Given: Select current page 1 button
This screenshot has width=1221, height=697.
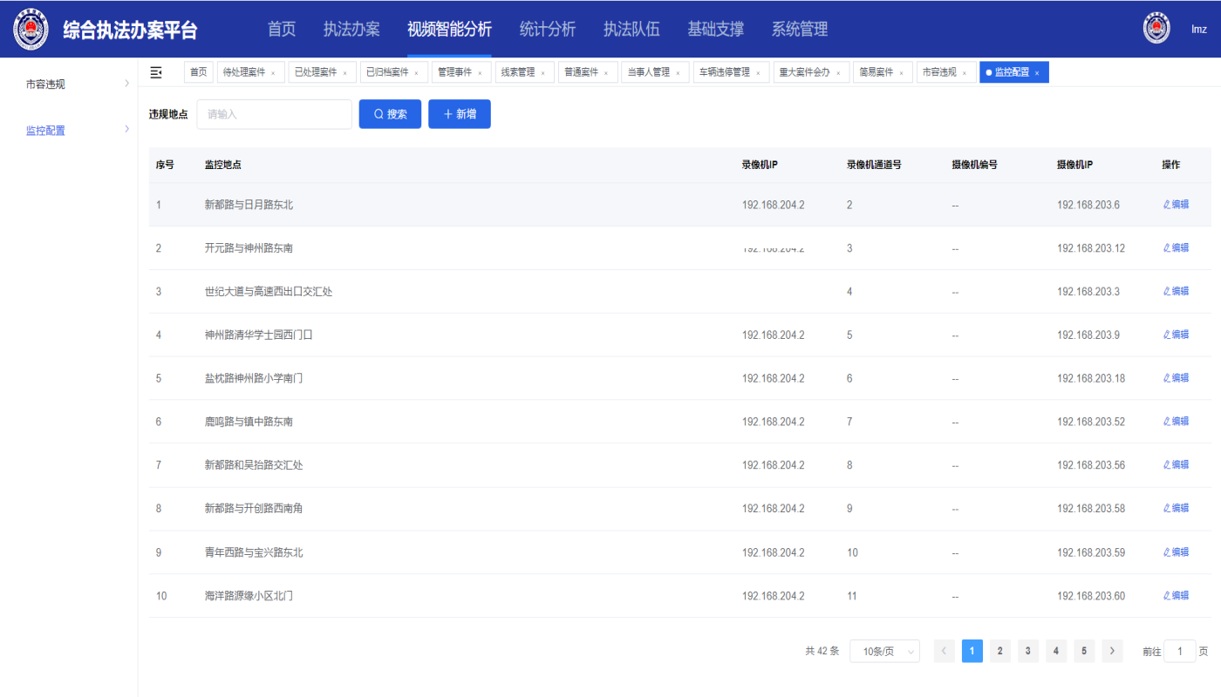Looking at the screenshot, I should pyautogui.click(x=972, y=651).
